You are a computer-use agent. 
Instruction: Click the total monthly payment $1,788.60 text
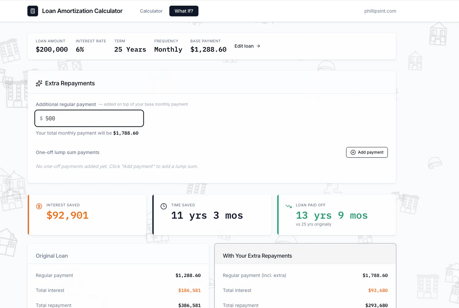point(126,133)
